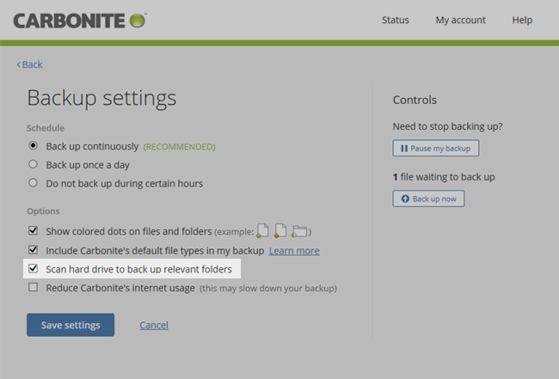The image size is (559, 379).
Task: Click the Carbonite logo
Action: pos(80,21)
